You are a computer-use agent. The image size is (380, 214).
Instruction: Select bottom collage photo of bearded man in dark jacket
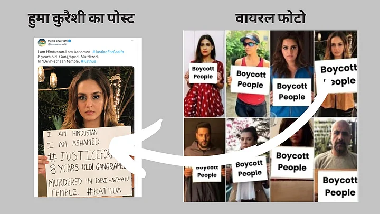pos(204,160)
